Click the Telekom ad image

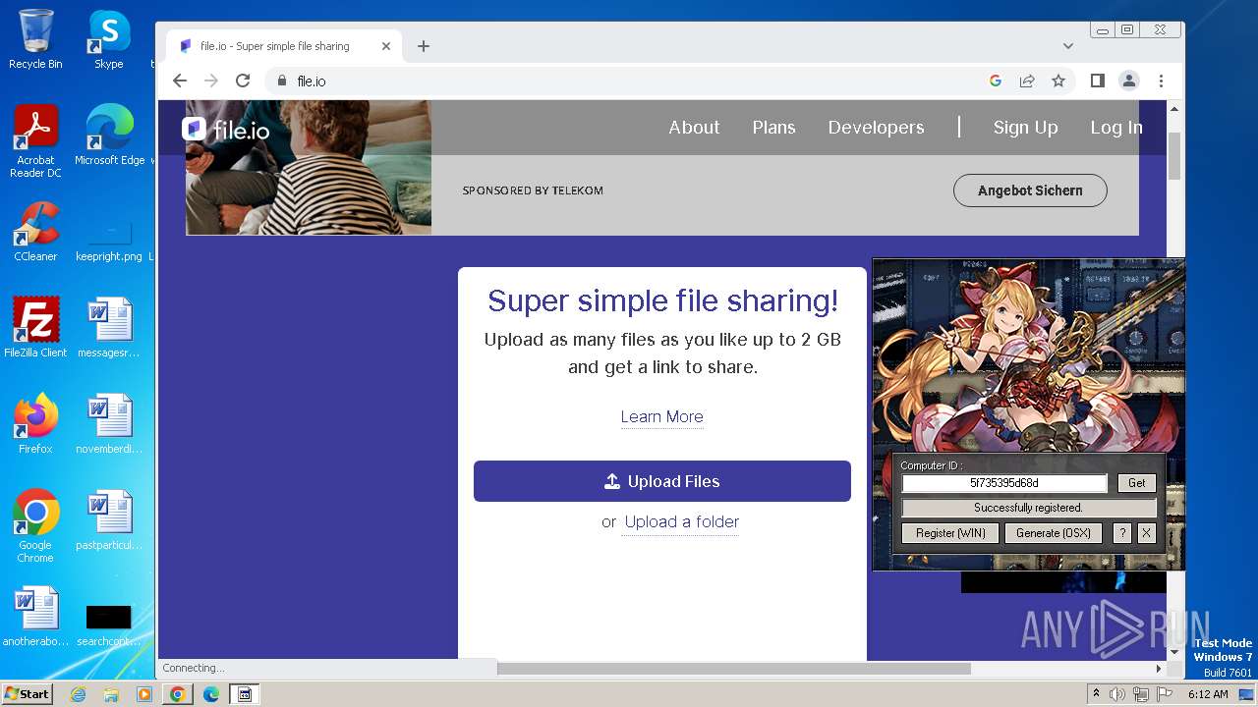click(309, 167)
